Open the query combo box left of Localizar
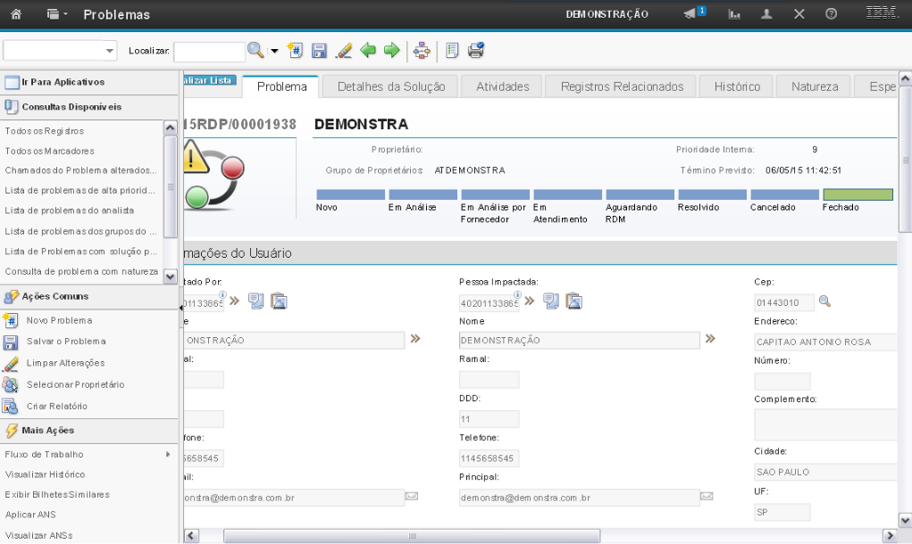This screenshot has width=912, height=544. 61,51
